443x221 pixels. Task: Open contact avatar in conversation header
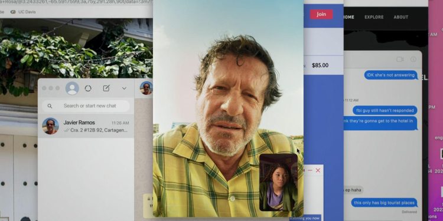(x=146, y=88)
